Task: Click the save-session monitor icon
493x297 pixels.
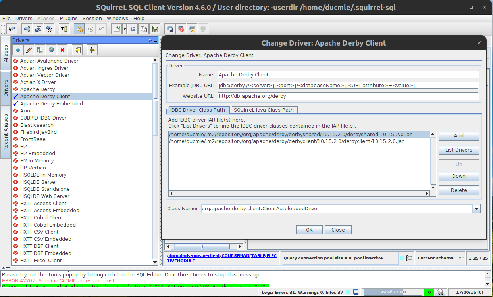Action: [x=170, y=29]
